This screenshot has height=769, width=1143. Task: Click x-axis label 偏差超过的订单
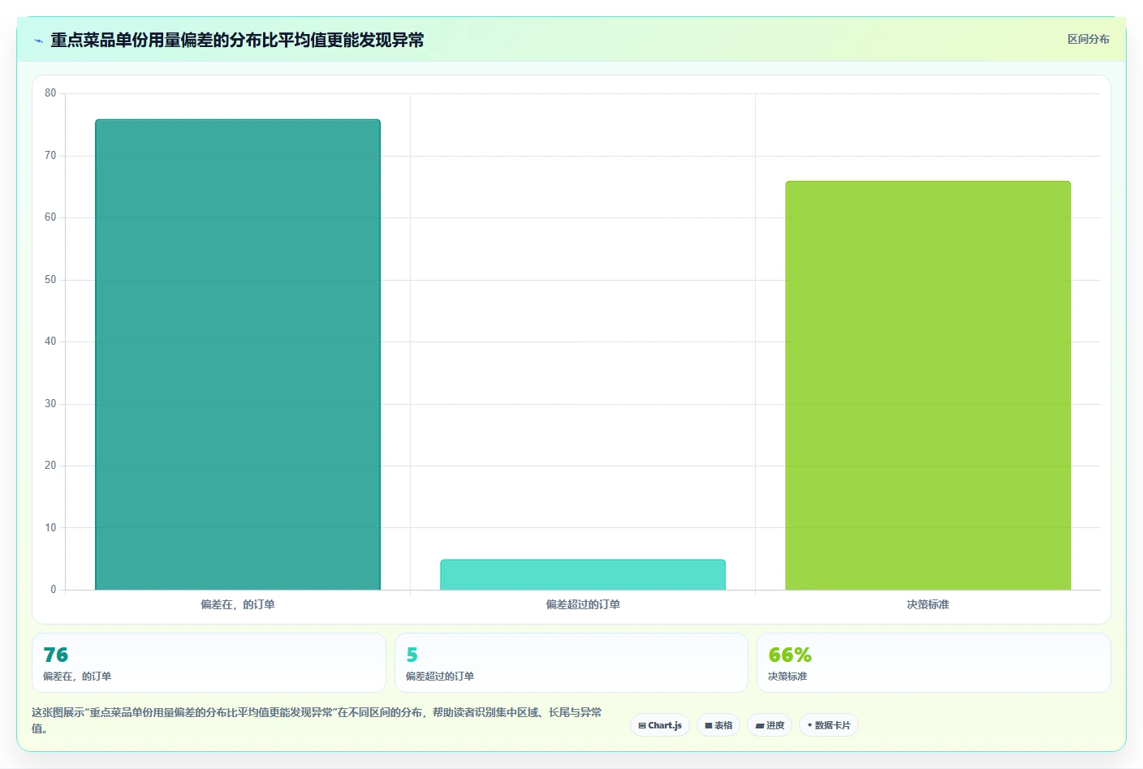coord(583,604)
